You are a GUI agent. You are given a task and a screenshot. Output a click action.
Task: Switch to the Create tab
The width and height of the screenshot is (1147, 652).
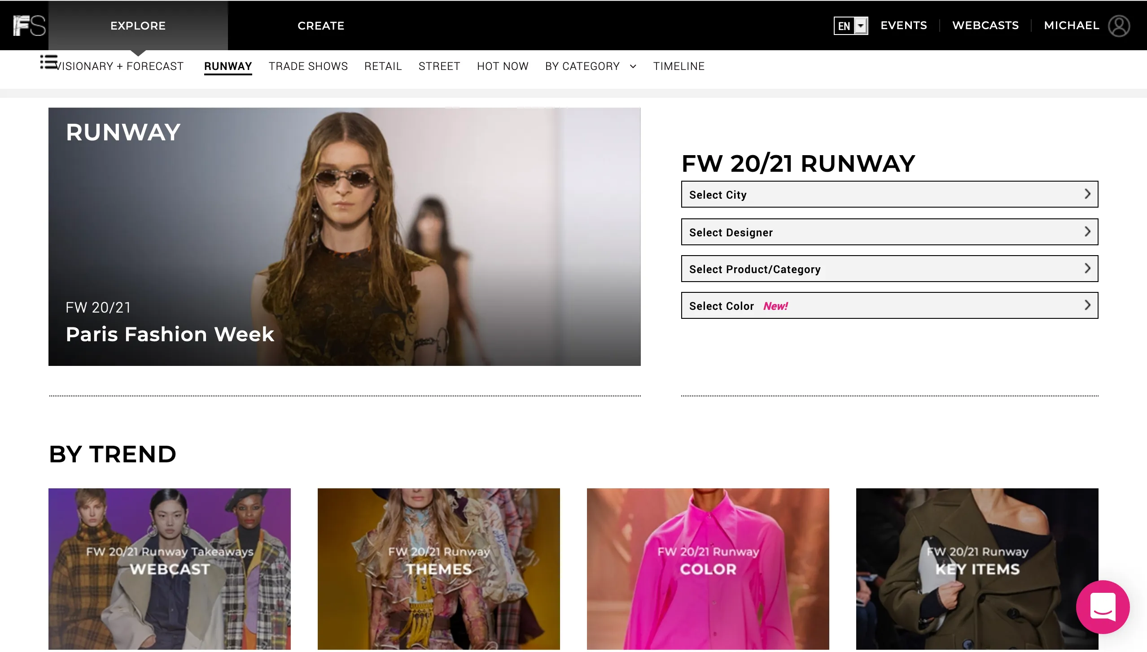pyautogui.click(x=321, y=26)
